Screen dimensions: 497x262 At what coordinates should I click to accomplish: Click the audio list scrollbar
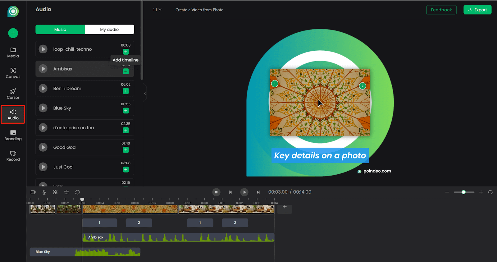point(142,40)
